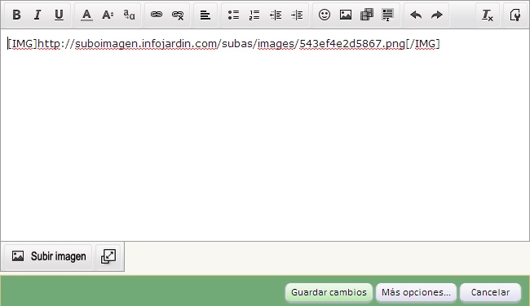
Task: Click the insert image toolbar icon
Action: [x=346, y=15]
